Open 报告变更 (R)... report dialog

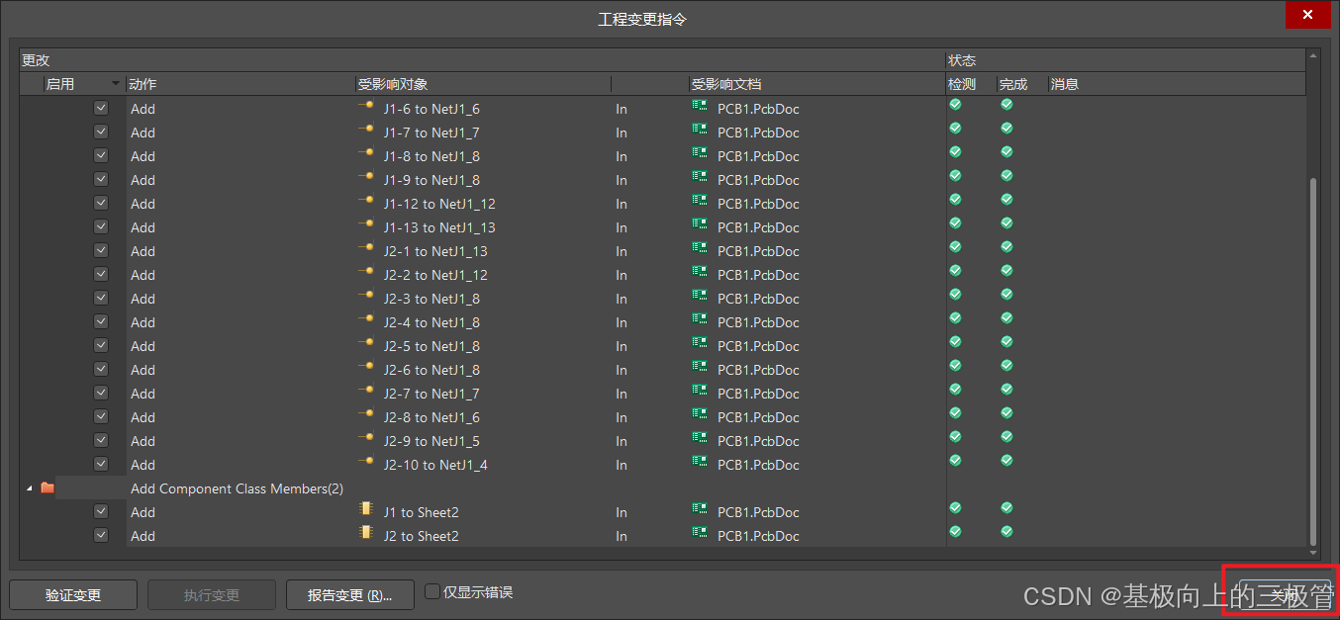350,595
